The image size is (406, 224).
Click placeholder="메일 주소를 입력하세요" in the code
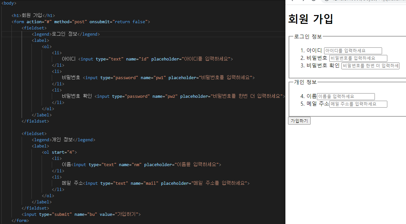click(x=204, y=183)
